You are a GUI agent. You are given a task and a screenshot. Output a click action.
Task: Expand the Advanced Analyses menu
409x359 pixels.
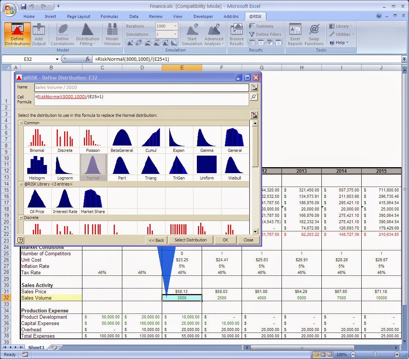214,34
